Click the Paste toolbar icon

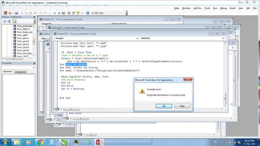[x=30, y=13]
